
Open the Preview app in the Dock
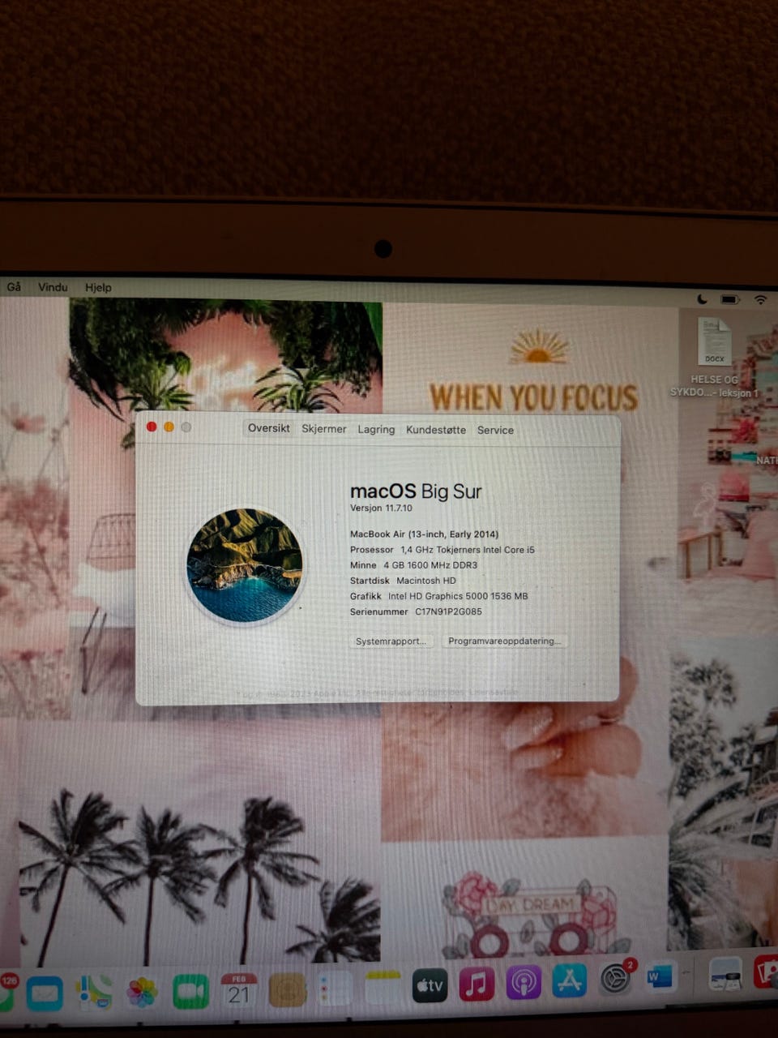(725, 974)
